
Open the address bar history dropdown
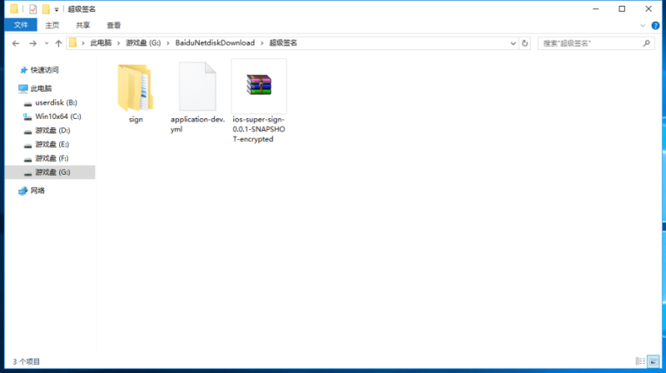click(x=514, y=42)
